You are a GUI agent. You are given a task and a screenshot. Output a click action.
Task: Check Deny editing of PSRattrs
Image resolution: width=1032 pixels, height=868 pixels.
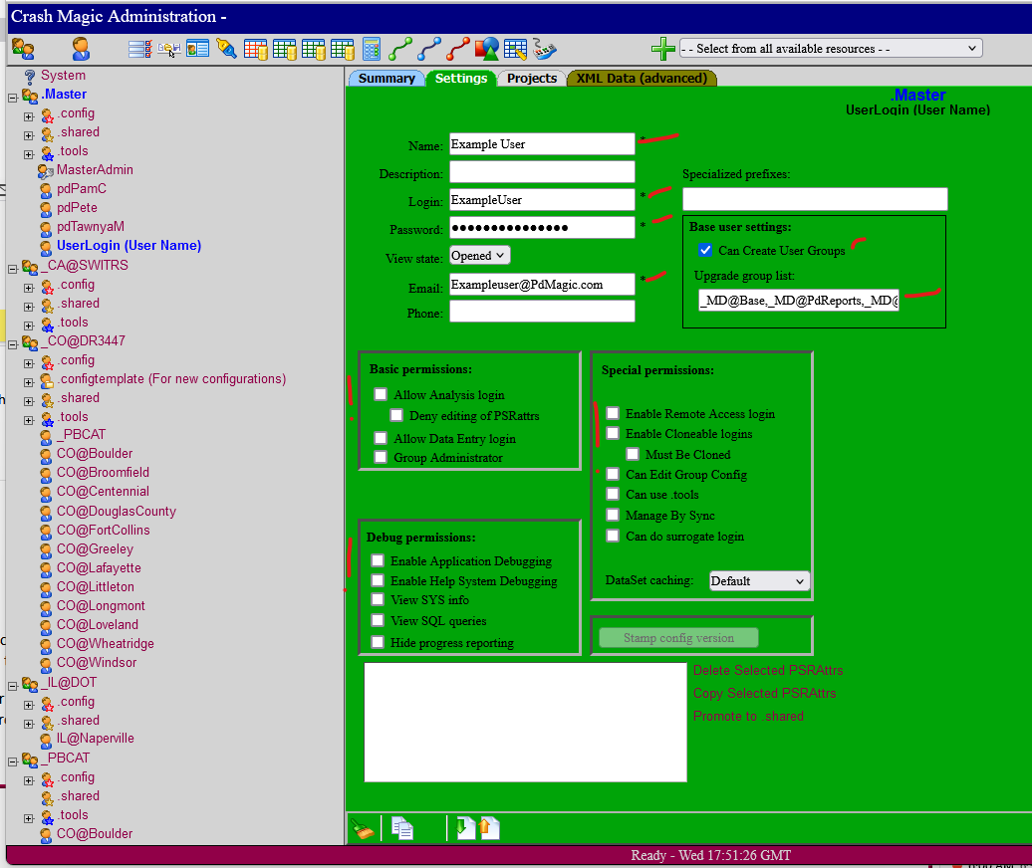(396, 415)
